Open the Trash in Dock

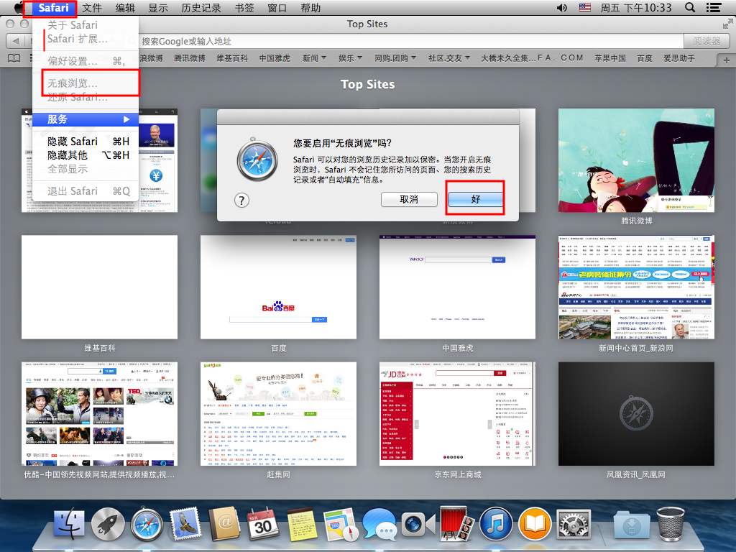coord(671,524)
